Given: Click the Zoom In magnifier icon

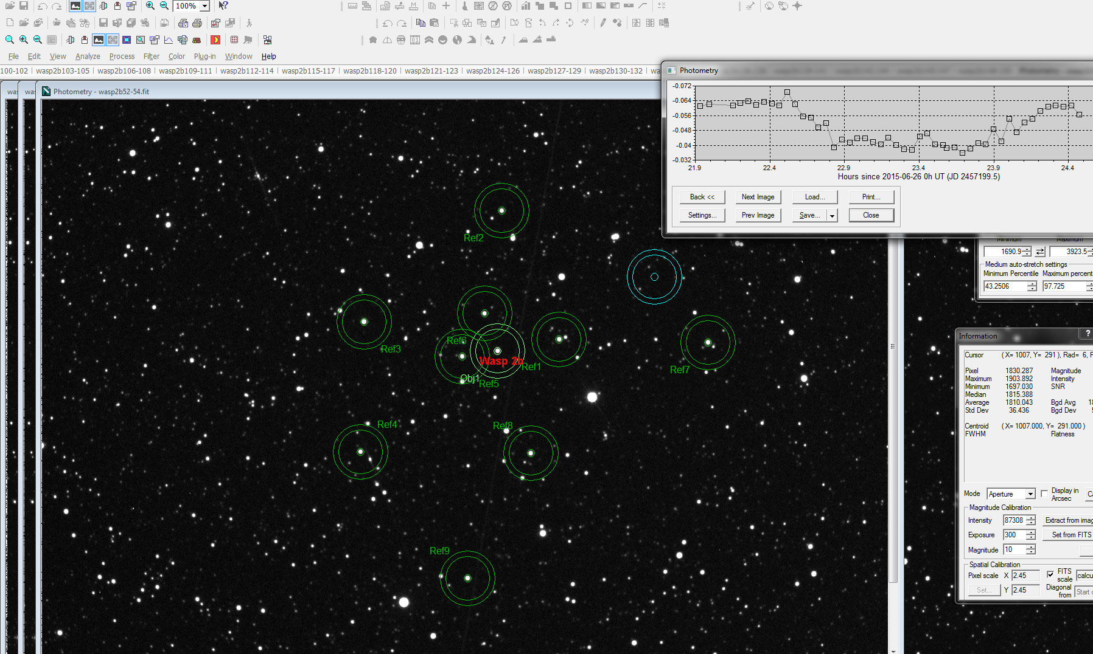Looking at the screenshot, I should tap(150, 5).
